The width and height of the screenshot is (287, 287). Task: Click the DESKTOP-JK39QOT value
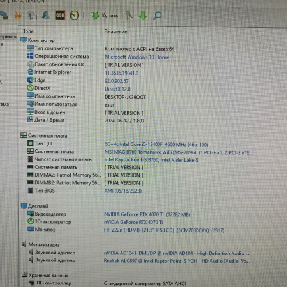tap(125, 97)
